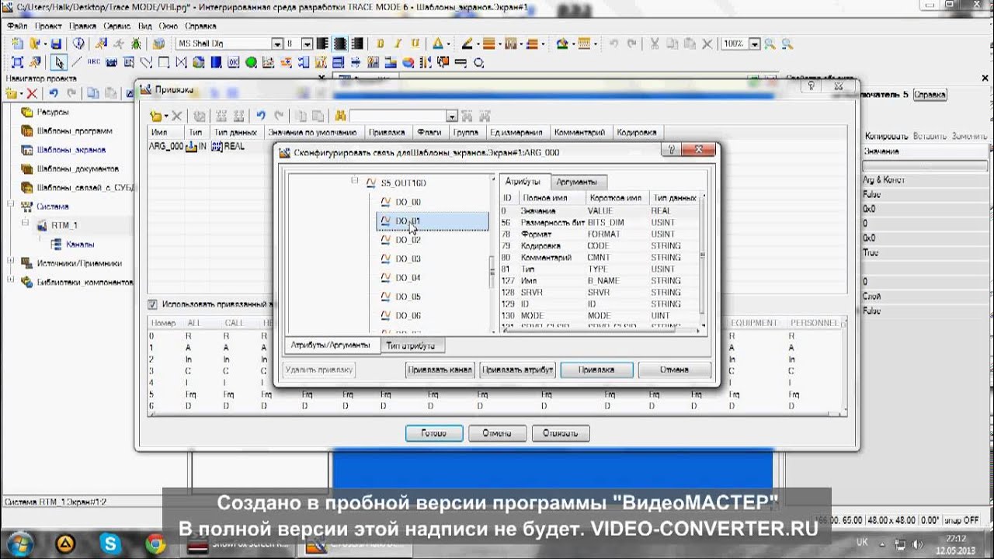Open the 100% zoom level dropdown

(x=754, y=44)
